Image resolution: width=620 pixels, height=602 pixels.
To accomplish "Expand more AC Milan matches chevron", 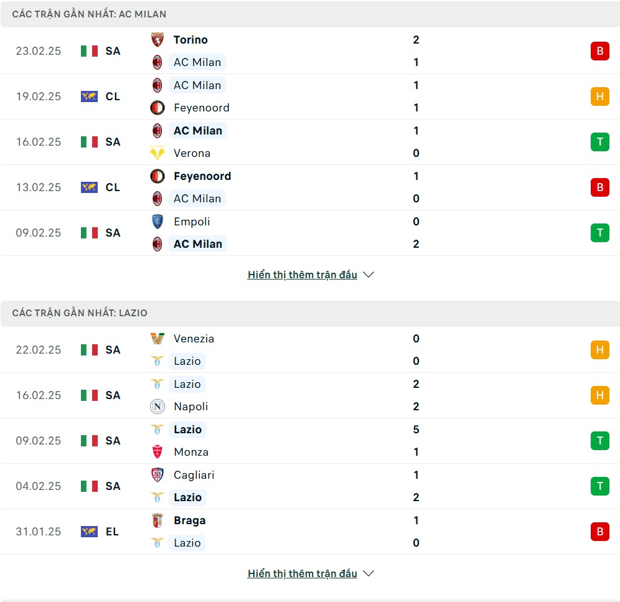I will click(x=369, y=275).
